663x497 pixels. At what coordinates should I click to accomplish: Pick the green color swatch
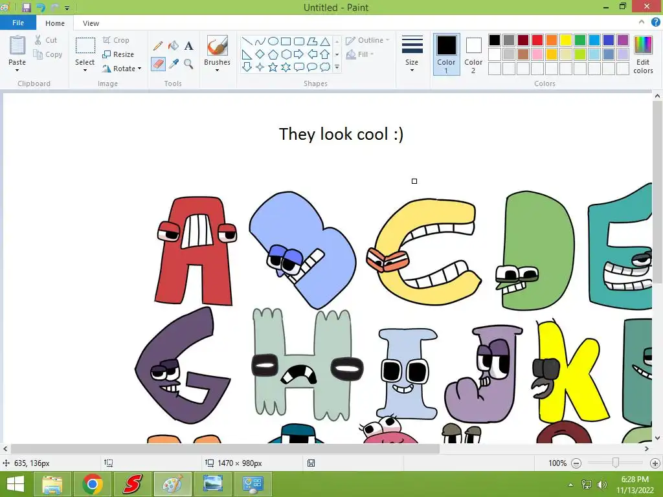pyautogui.click(x=580, y=40)
